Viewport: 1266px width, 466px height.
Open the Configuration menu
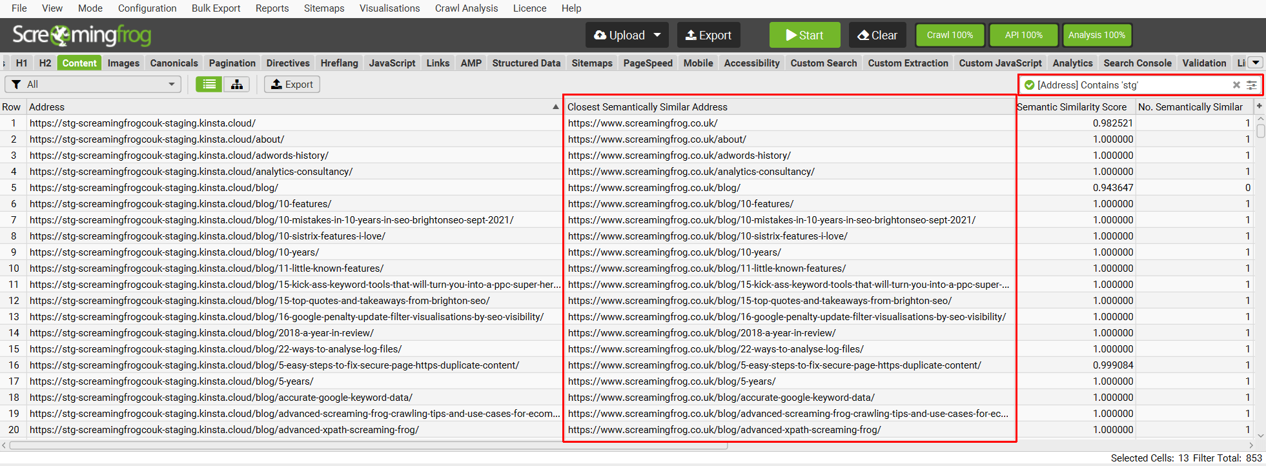147,8
